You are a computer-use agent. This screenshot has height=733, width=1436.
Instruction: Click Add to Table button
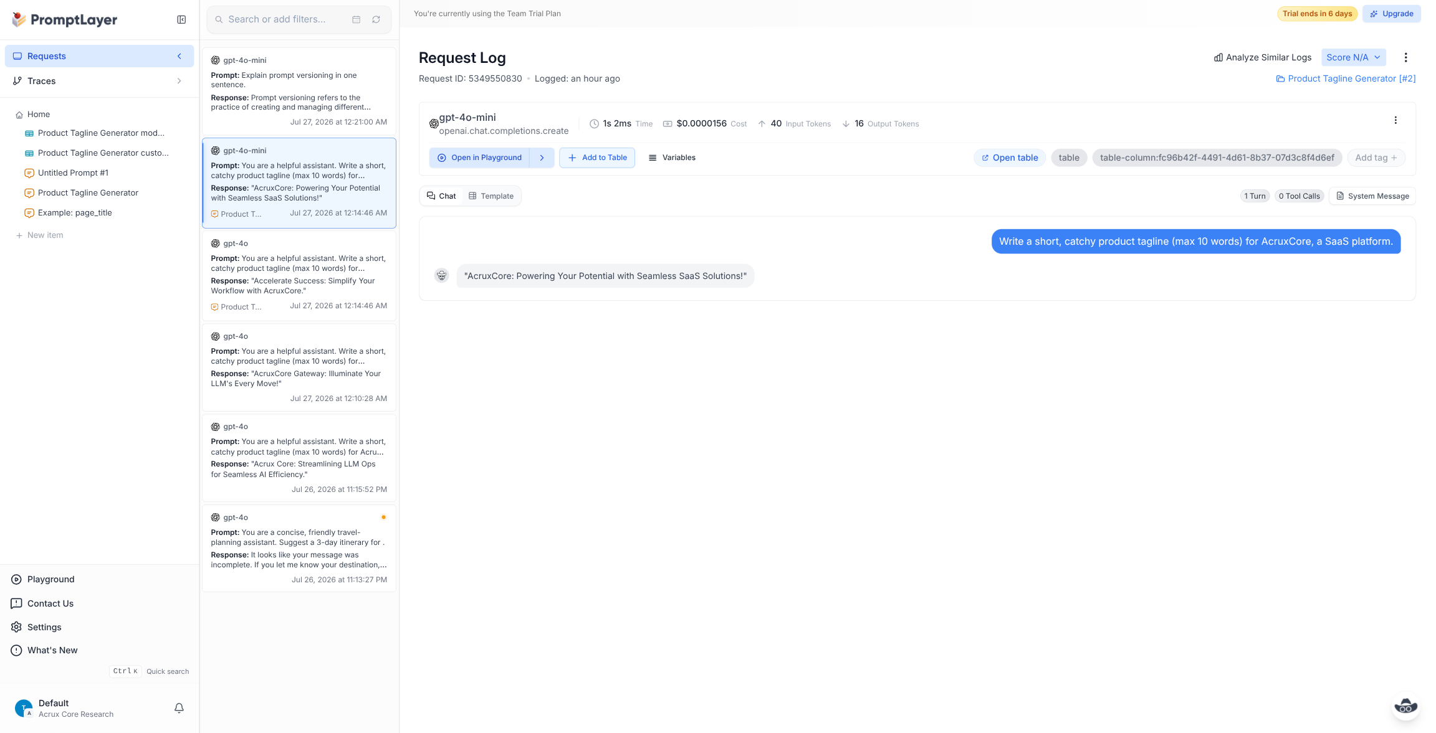[x=597, y=158]
